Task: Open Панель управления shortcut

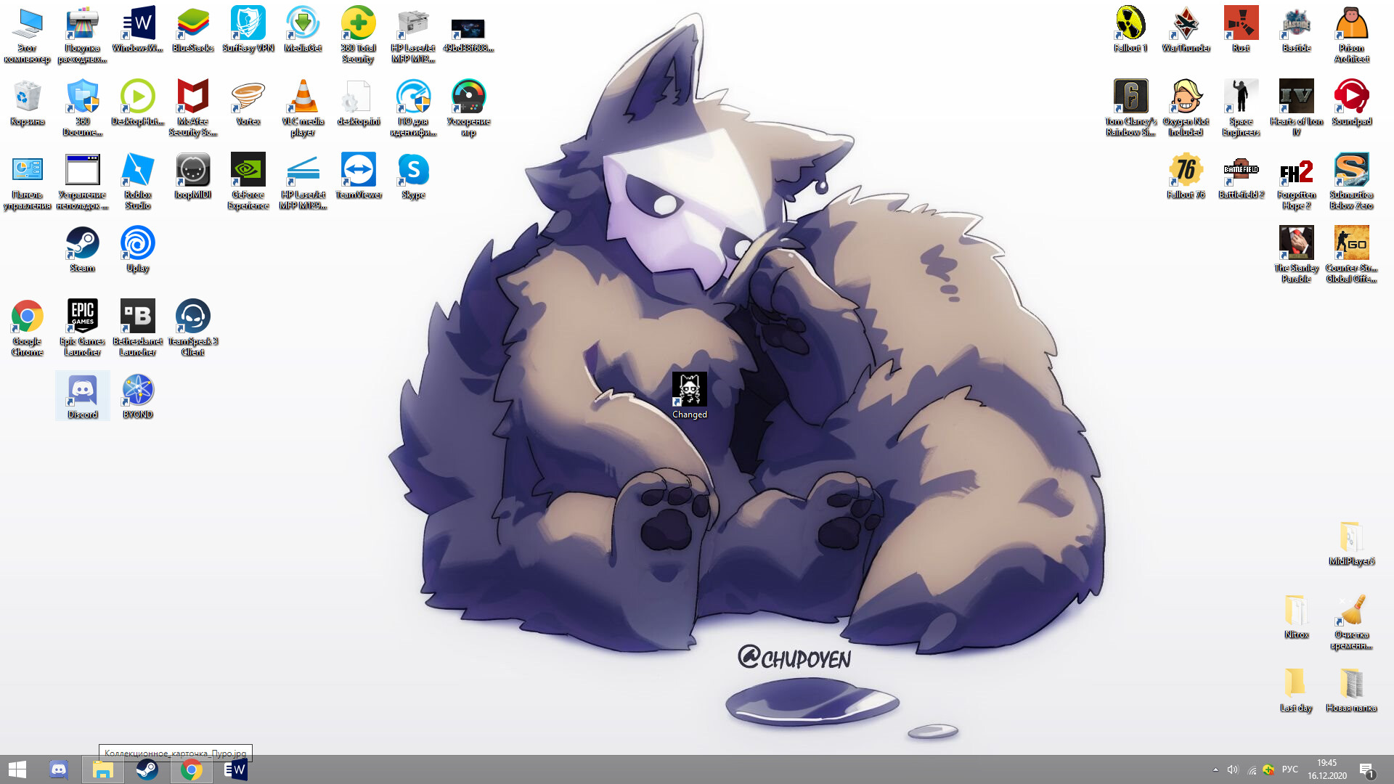Action: click(x=27, y=181)
